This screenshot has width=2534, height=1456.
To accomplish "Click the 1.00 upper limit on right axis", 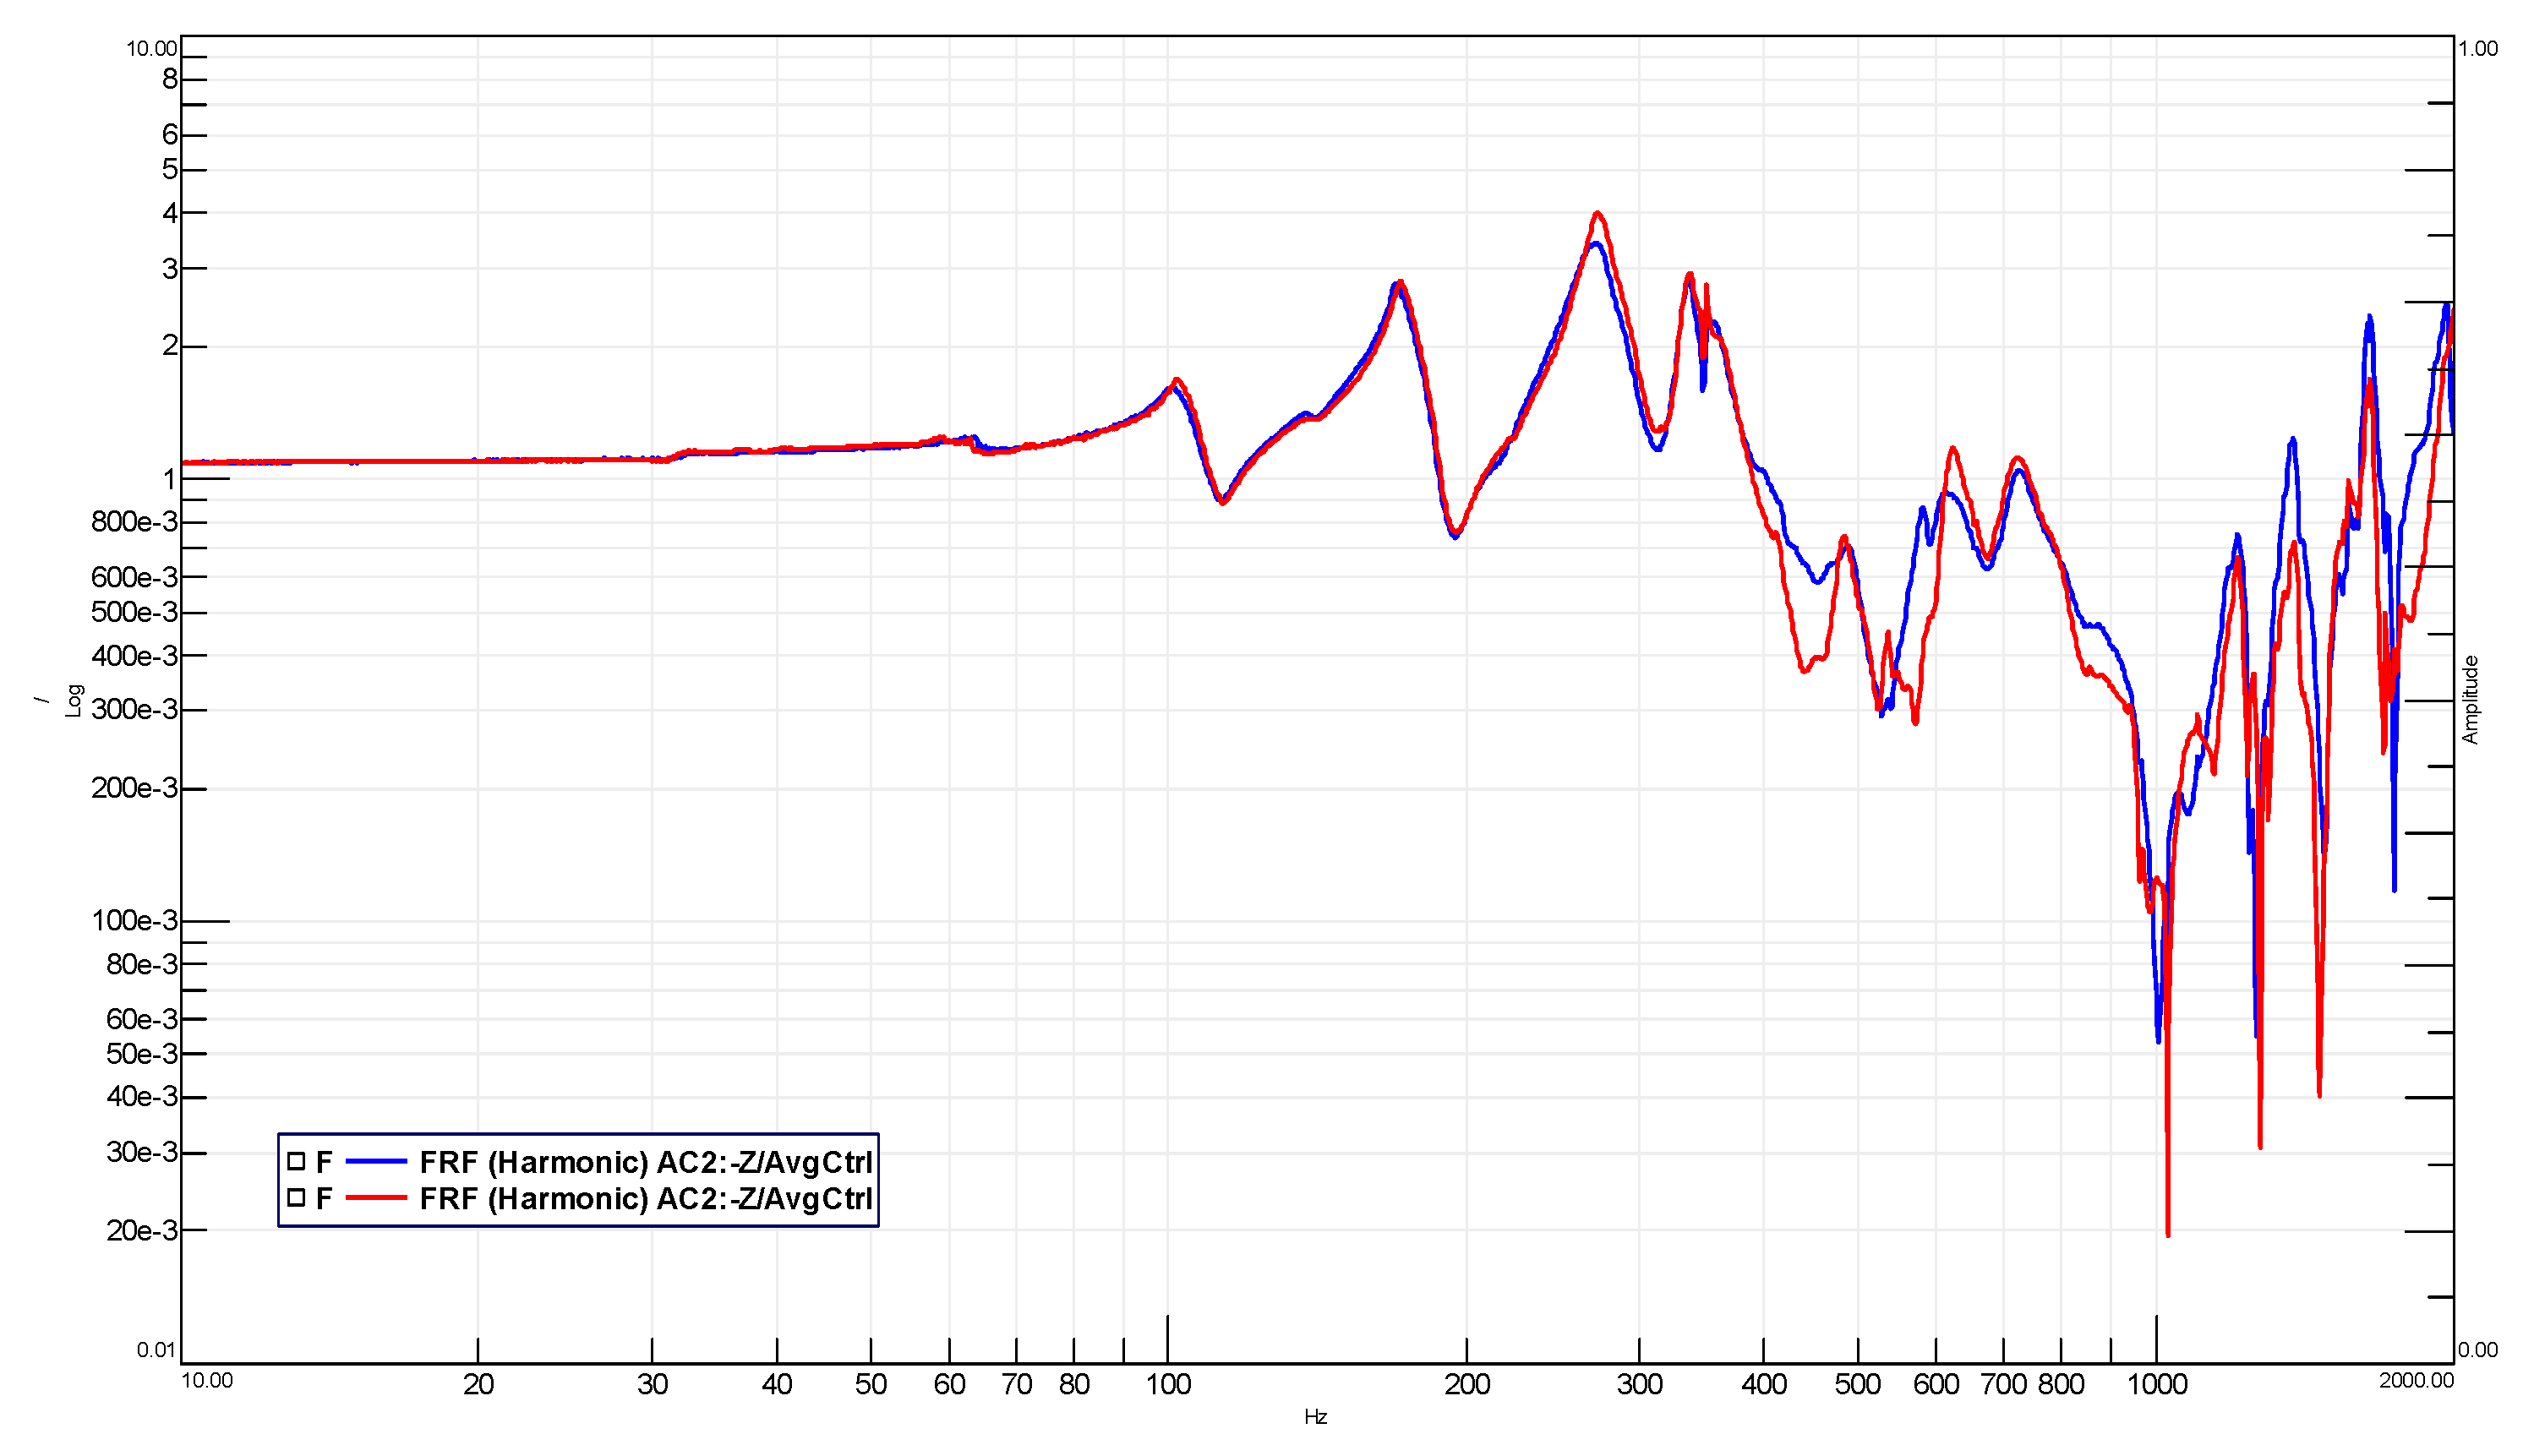I will coord(2478,49).
